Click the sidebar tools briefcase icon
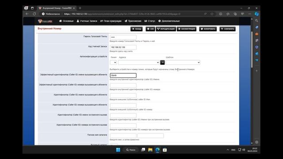Viewport: 283px width, 159px height. [x=256, y=34]
